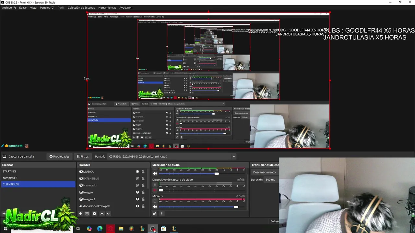This screenshot has width=415, height=233.
Task: Move selected source down with arrow
Action: 108,214
